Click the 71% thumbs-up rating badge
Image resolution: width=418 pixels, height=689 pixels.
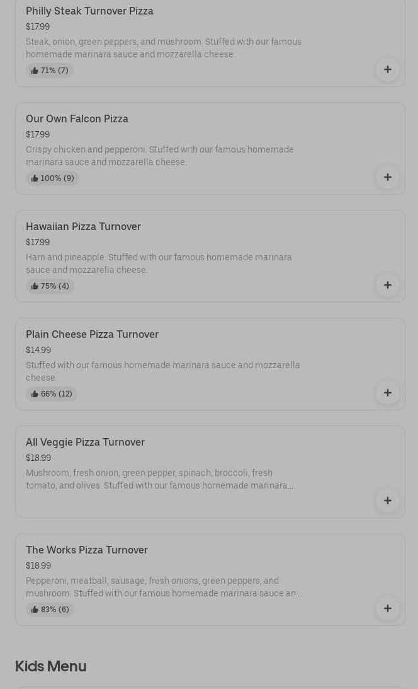50,71
